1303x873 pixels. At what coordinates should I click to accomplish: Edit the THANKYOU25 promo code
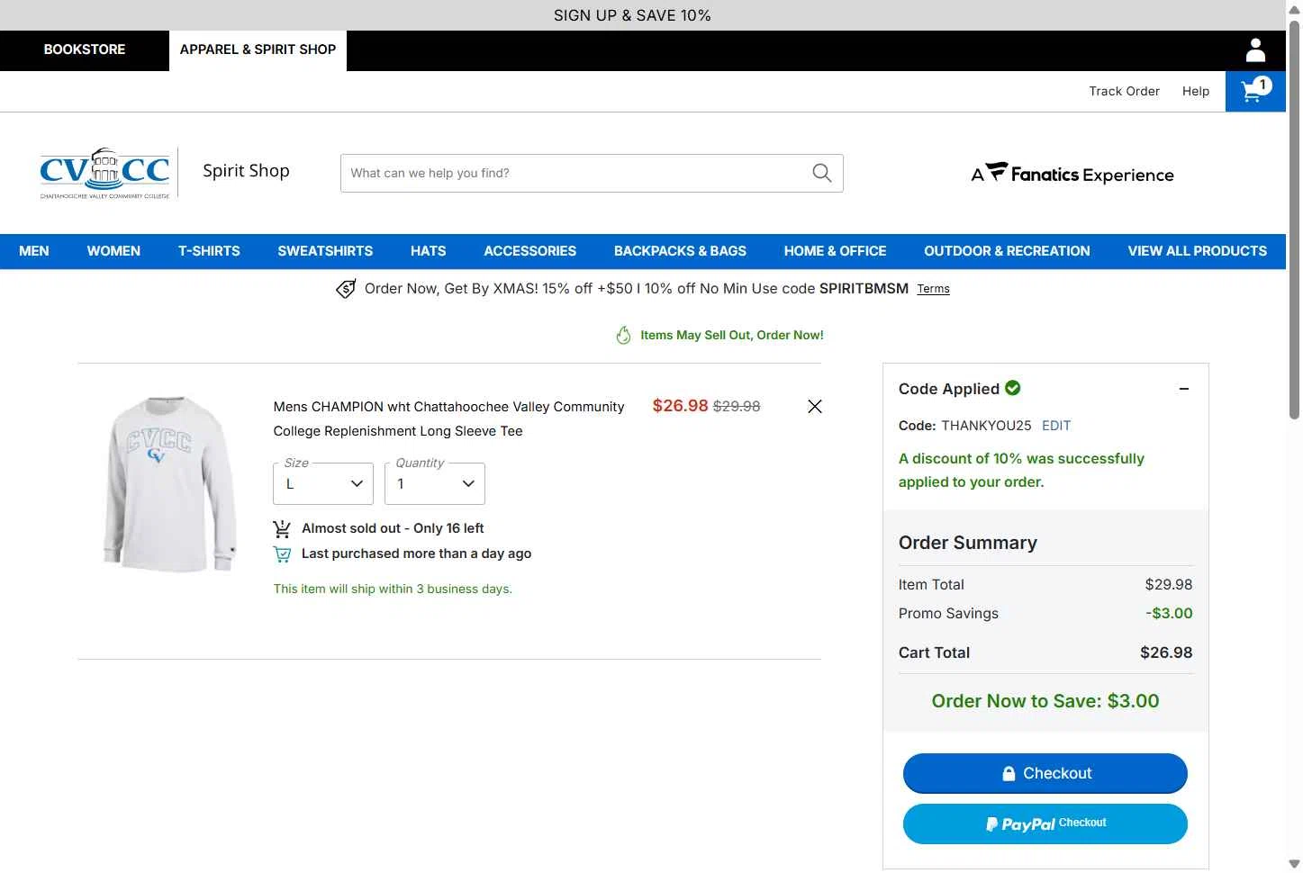pyautogui.click(x=1056, y=426)
